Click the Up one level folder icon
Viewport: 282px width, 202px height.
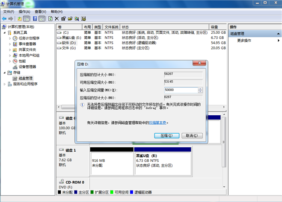tap(20, 19)
